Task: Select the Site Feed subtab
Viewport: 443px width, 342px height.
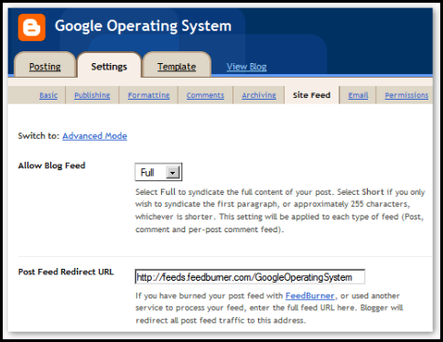Action: point(311,95)
